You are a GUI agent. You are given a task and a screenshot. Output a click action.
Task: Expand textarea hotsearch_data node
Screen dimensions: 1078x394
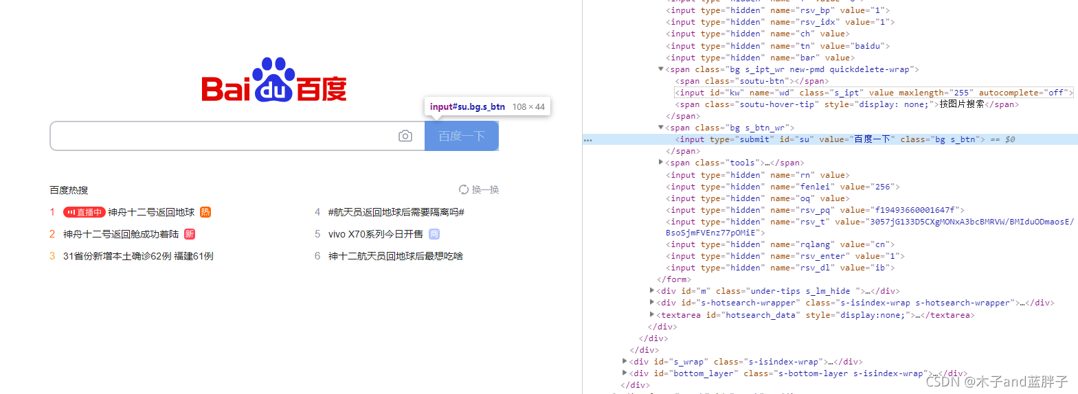point(652,314)
